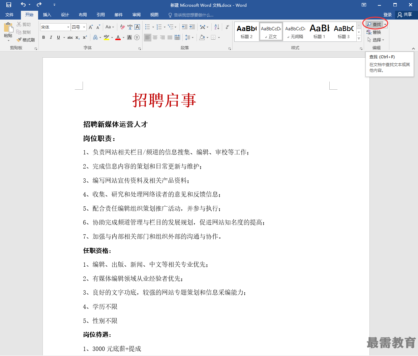Switch to the Design (设计) tab
This screenshot has height=356, width=418.
(65, 15)
